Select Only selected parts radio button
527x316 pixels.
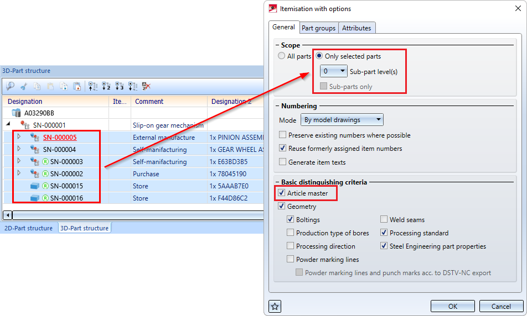pos(319,56)
